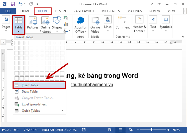Insert a Chart from the ribbon
187x133 pixels.
click(66, 24)
